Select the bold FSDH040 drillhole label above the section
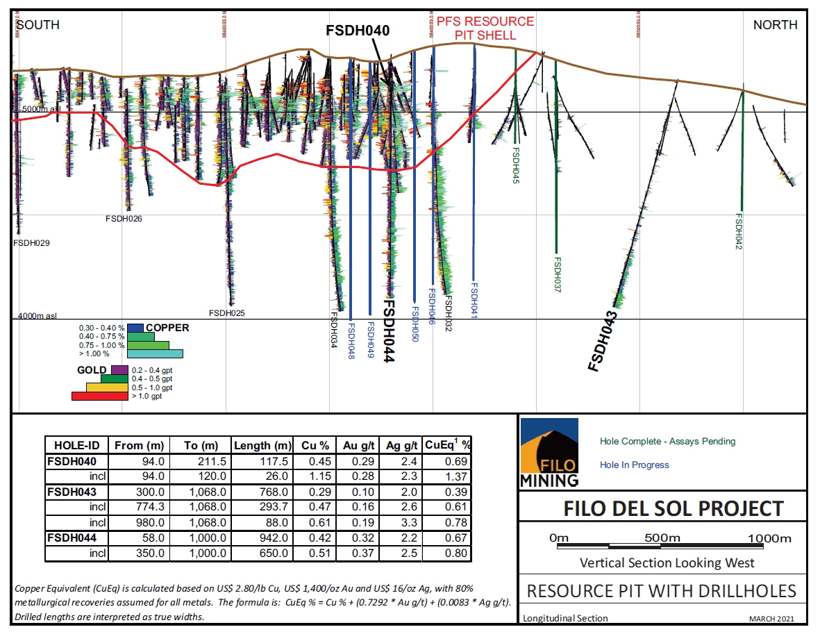 (358, 31)
